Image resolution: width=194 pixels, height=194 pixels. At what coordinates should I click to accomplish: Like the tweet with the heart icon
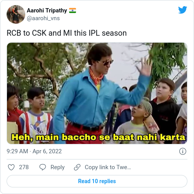[11, 167]
